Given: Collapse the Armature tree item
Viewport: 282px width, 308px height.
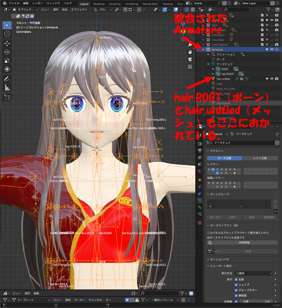Looking at the screenshot, I should point(203,50).
